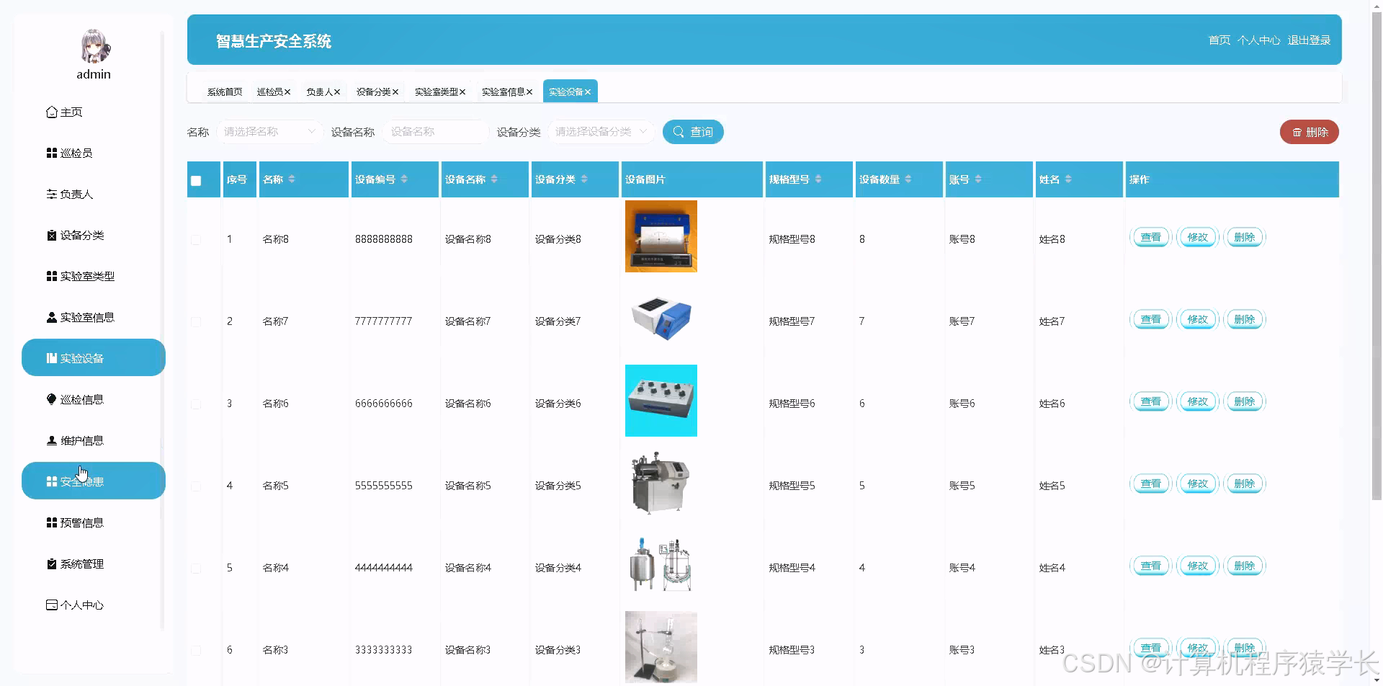Click the 查询 search button
This screenshot has height=686, width=1383.
(693, 132)
